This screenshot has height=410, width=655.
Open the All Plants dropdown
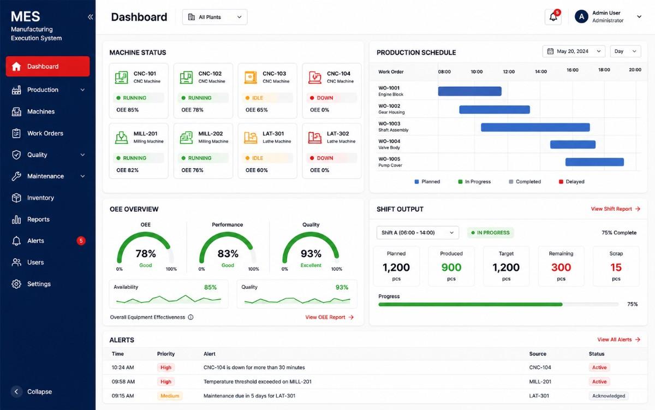(215, 17)
